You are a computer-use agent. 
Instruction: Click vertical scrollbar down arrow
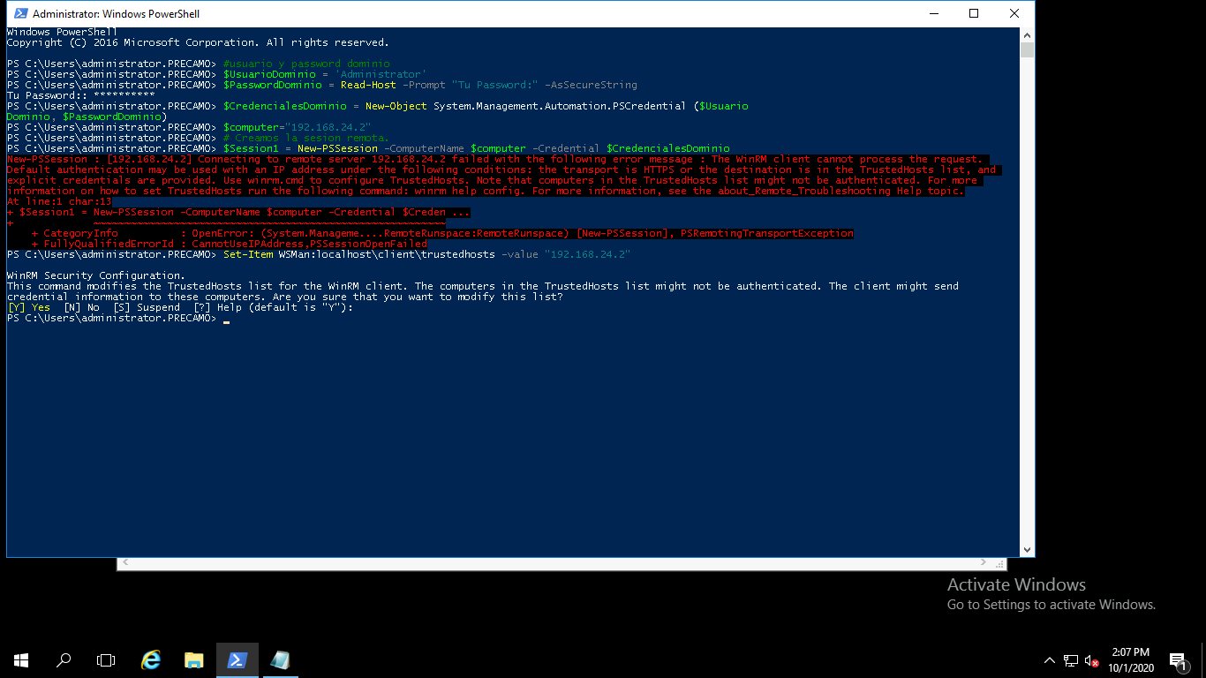[1027, 549]
